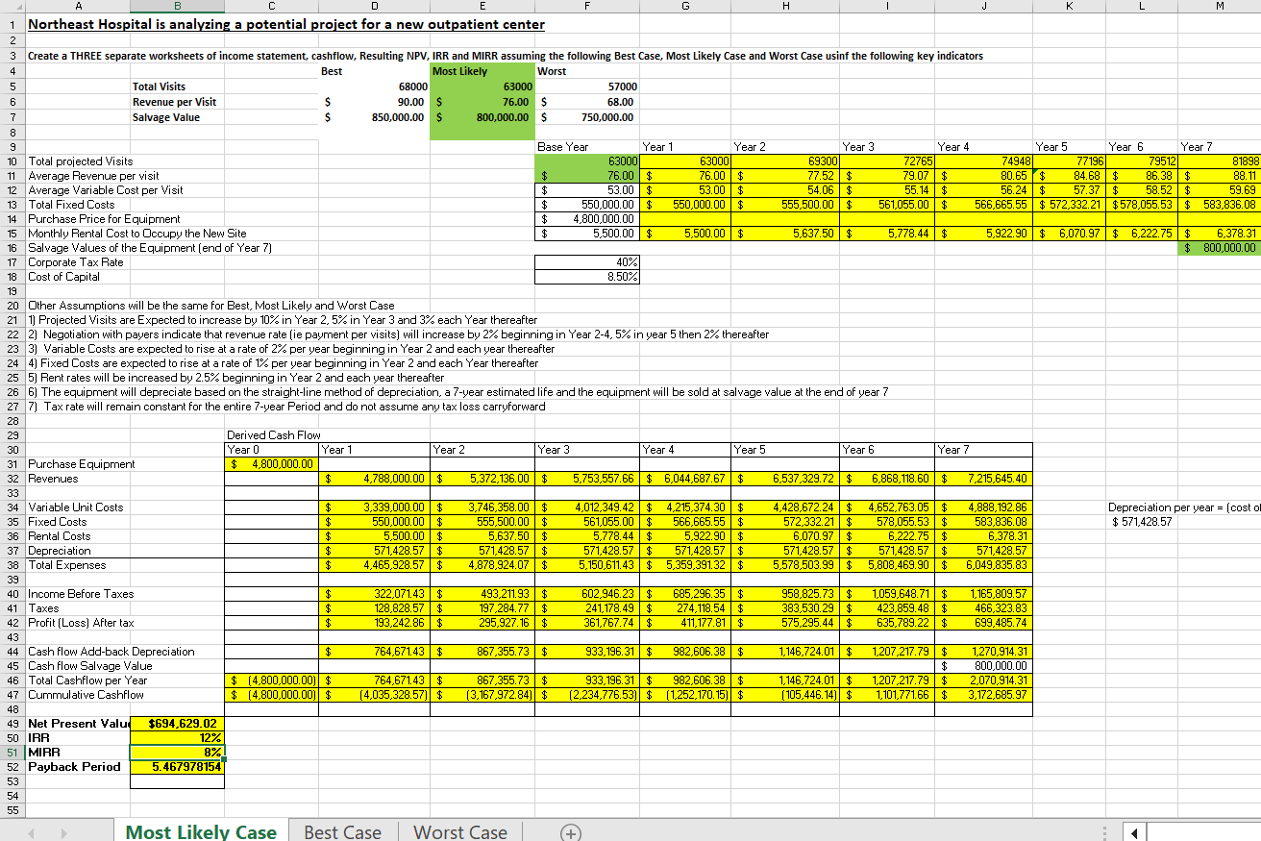Click the IRR 12% cell
The image size is (1261, 841).
[177, 737]
